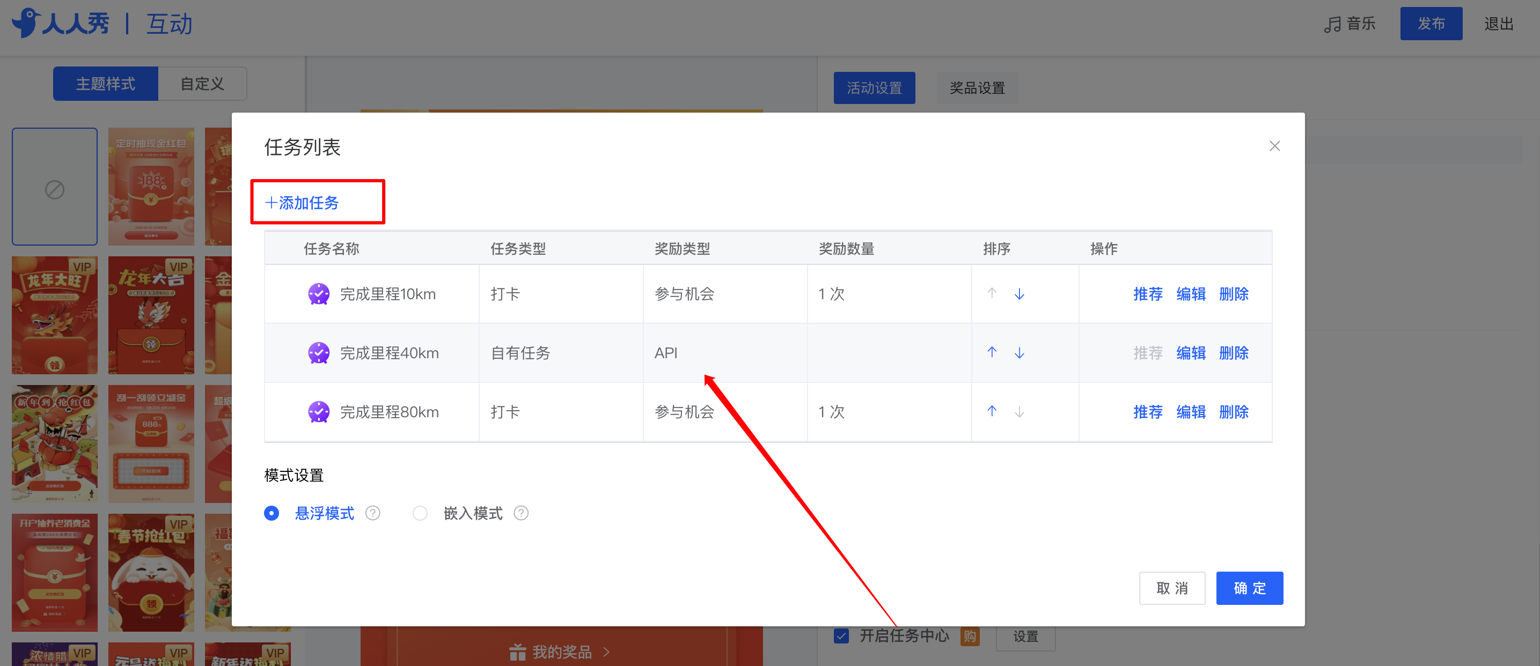
Task: Select the 浓情腊 VIP theme thumbnail
Action: pyautogui.click(x=54, y=654)
